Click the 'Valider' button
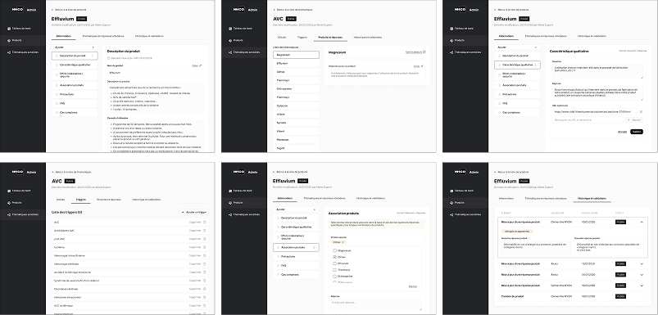The width and height of the screenshot is (658, 315). click(637, 132)
